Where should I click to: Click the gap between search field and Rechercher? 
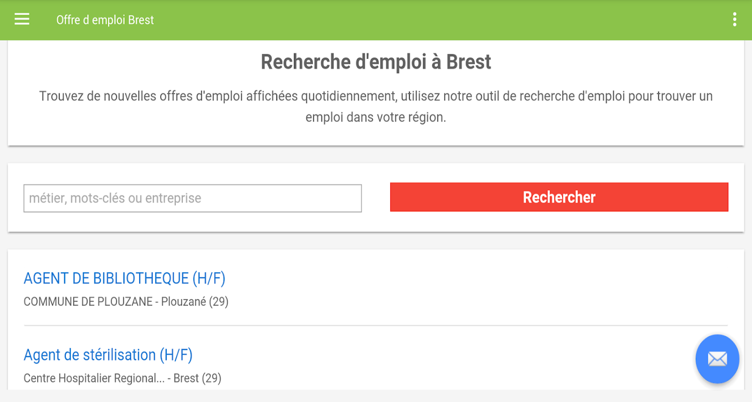point(376,197)
